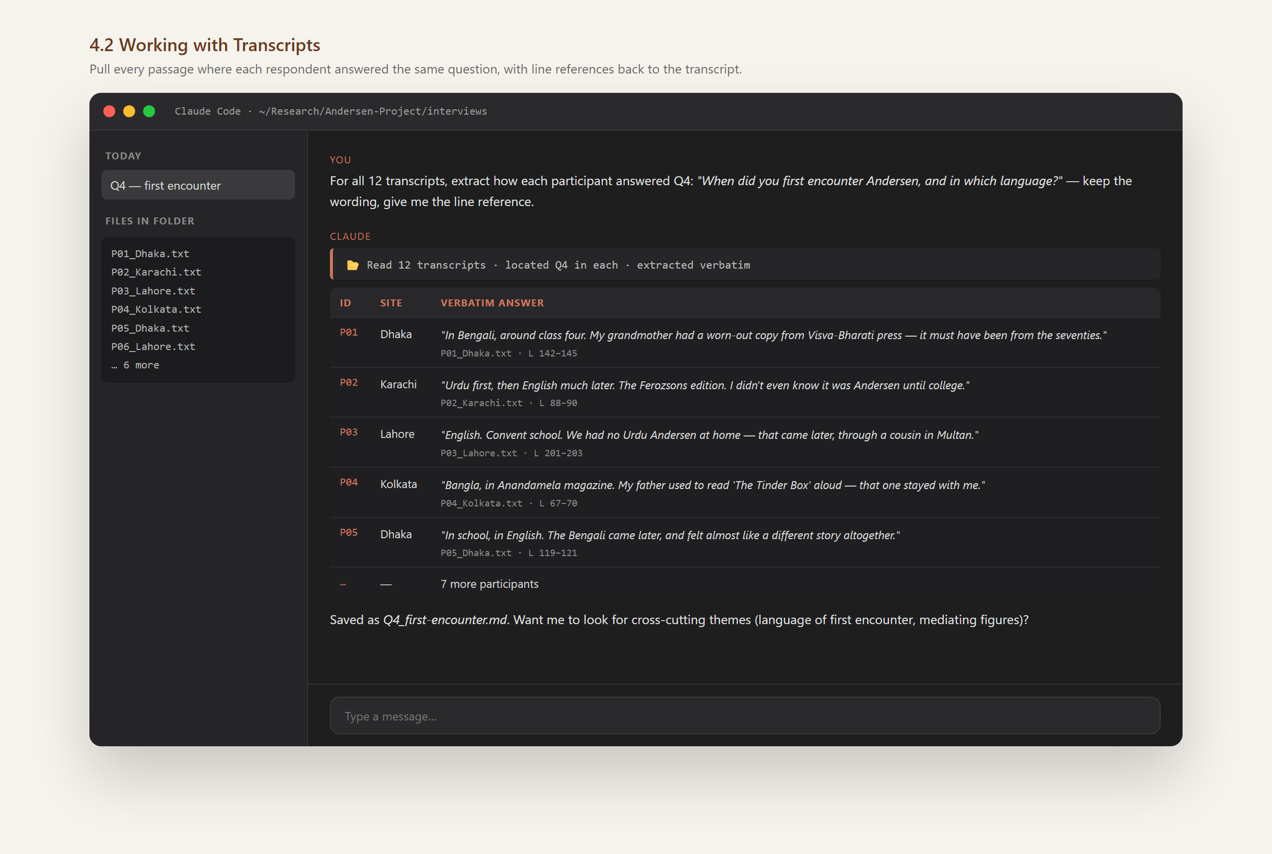Click line reference P02_Karachi.txt L 88–90

[x=509, y=403]
